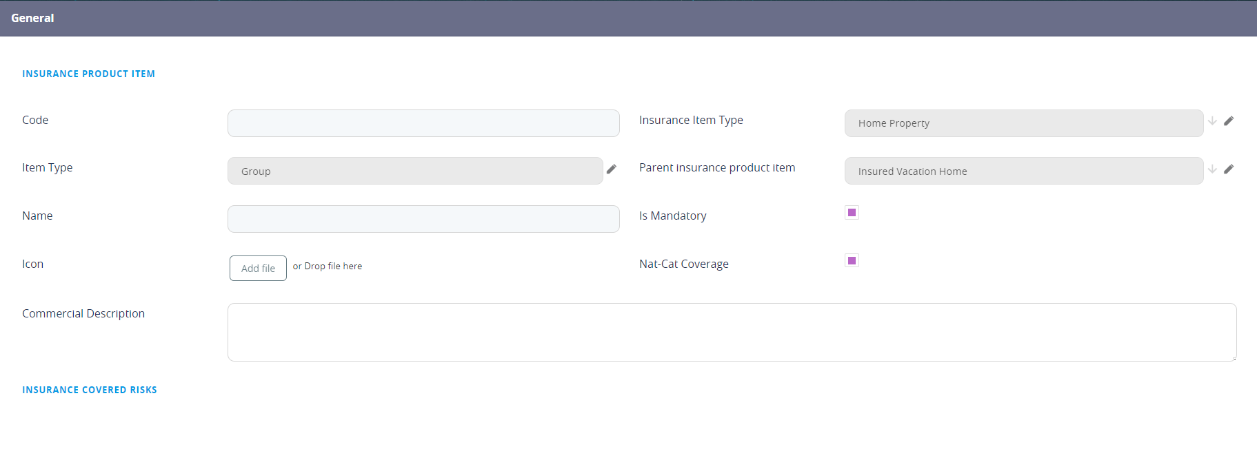Image resolution: width=1257 pixels, height=460 pixels.
Task: Click the 'or Drop file here' text
Action: click(327, 266)
